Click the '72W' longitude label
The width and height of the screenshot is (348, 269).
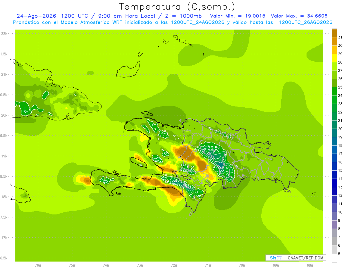174,265
